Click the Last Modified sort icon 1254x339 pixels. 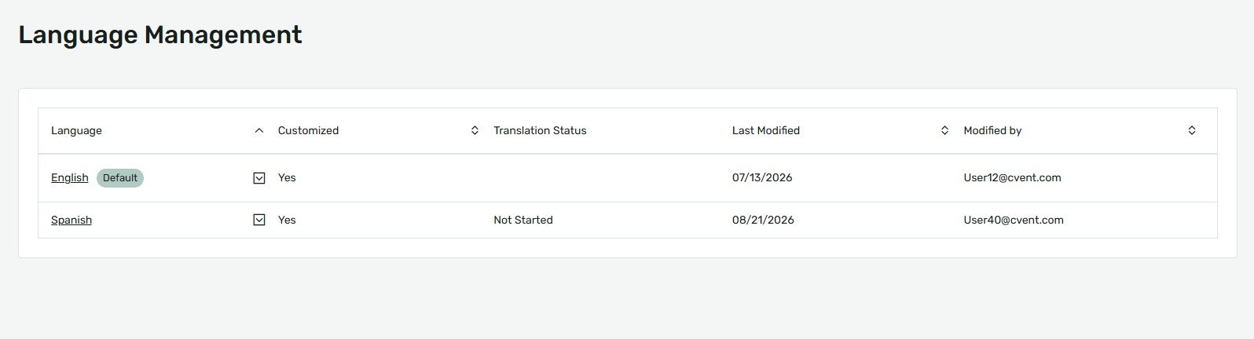click(x=944, y=131)
